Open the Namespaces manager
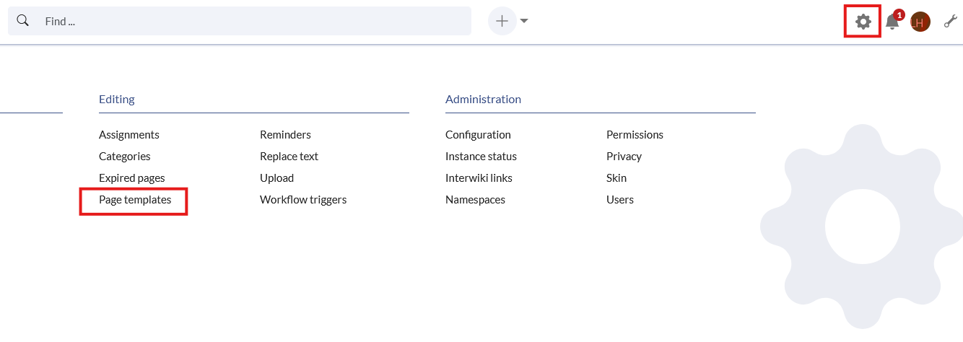963x342 pixels. click(x=475, y=200)
